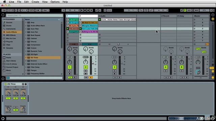
Task: Open the File menu
Action: tap(19, 2)
